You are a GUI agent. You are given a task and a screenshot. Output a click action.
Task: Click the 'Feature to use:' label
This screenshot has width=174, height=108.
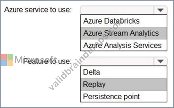coord(48,61)
